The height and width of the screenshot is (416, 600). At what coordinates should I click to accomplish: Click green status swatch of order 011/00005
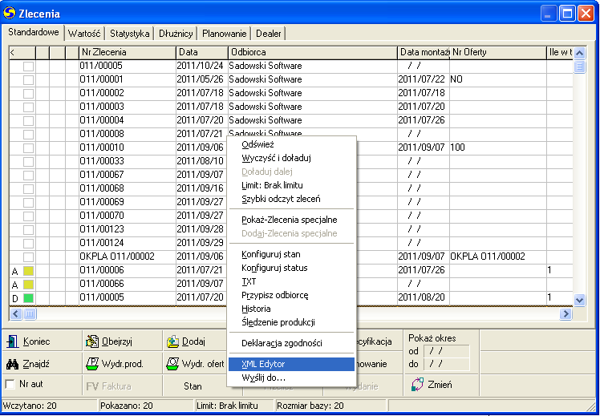(28, 298)
